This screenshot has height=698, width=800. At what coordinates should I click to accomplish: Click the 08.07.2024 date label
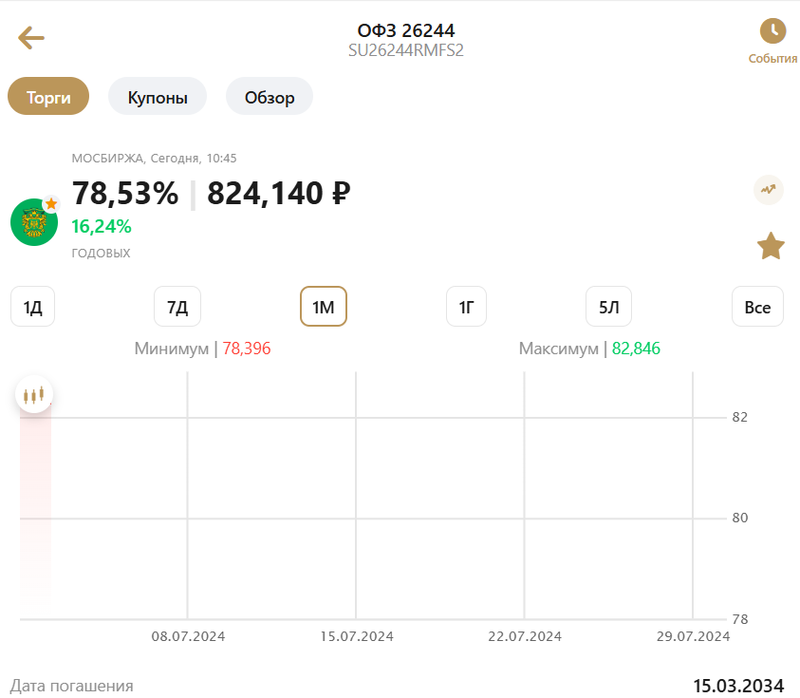pos(188,636)
